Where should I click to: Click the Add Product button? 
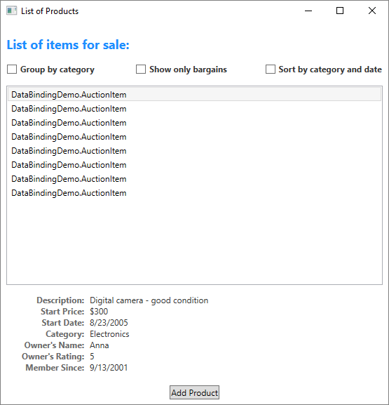(x=195, y=392)
